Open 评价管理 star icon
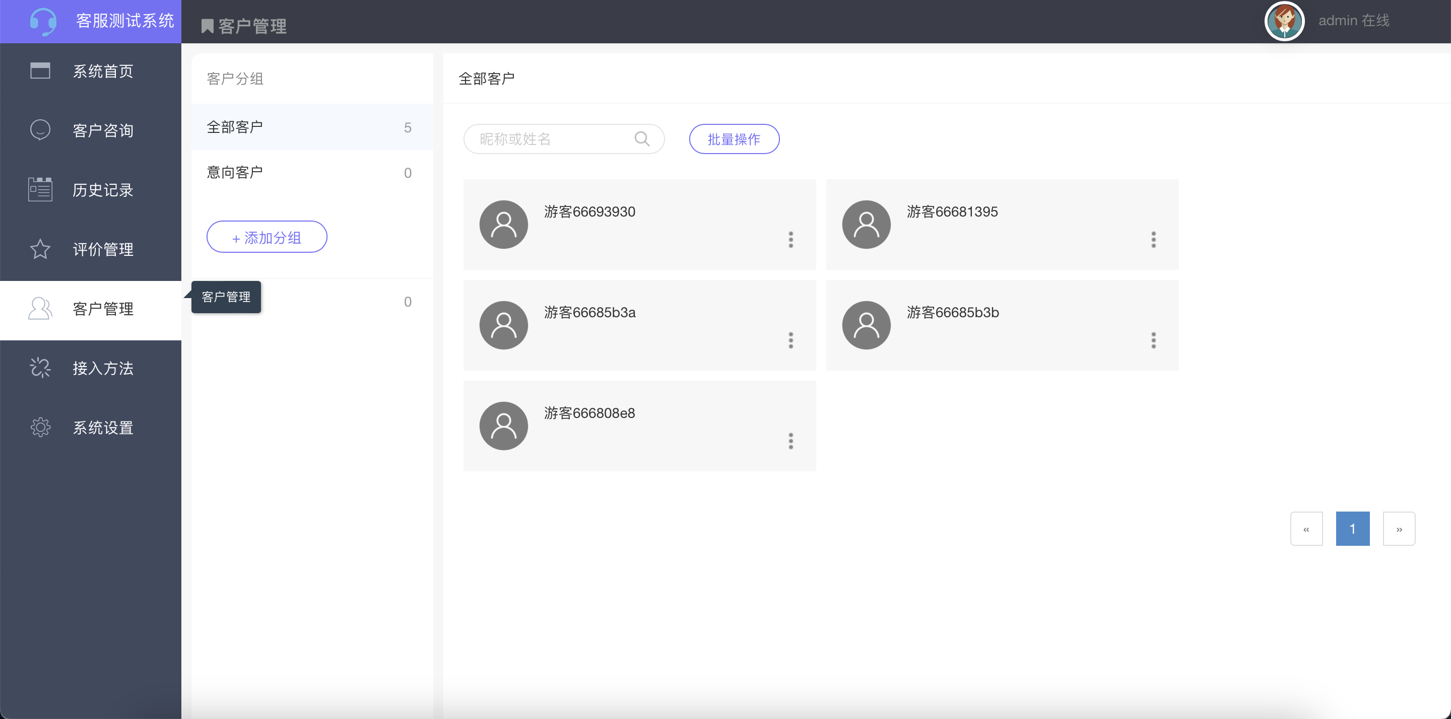The width and height of the screenshot is (1451, 719). (x=40, y=249)
